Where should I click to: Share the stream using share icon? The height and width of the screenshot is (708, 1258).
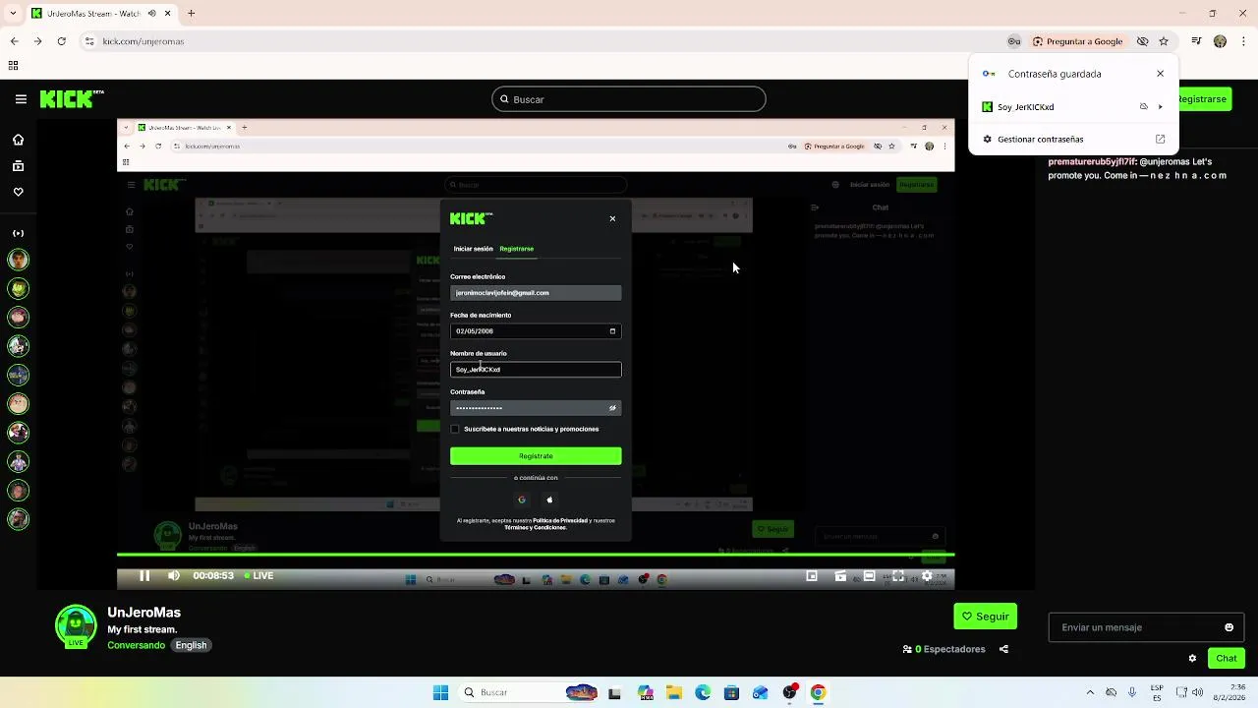coord(1003,649)
